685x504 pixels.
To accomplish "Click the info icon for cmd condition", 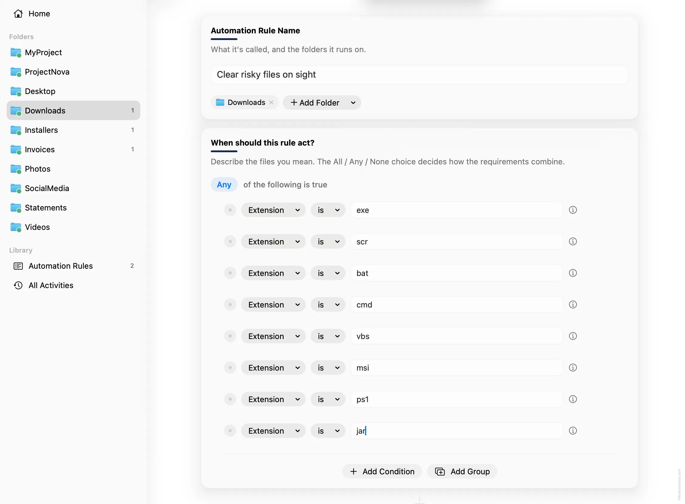I will pos(573,304).
